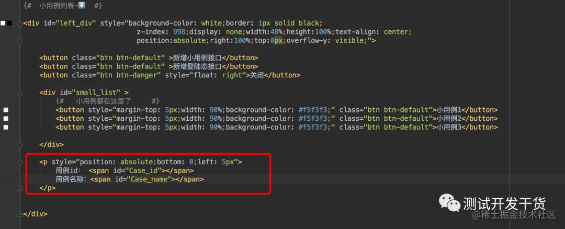Open gutter color swatch on the 小用例3 line
565x229 pixels.
6,127
